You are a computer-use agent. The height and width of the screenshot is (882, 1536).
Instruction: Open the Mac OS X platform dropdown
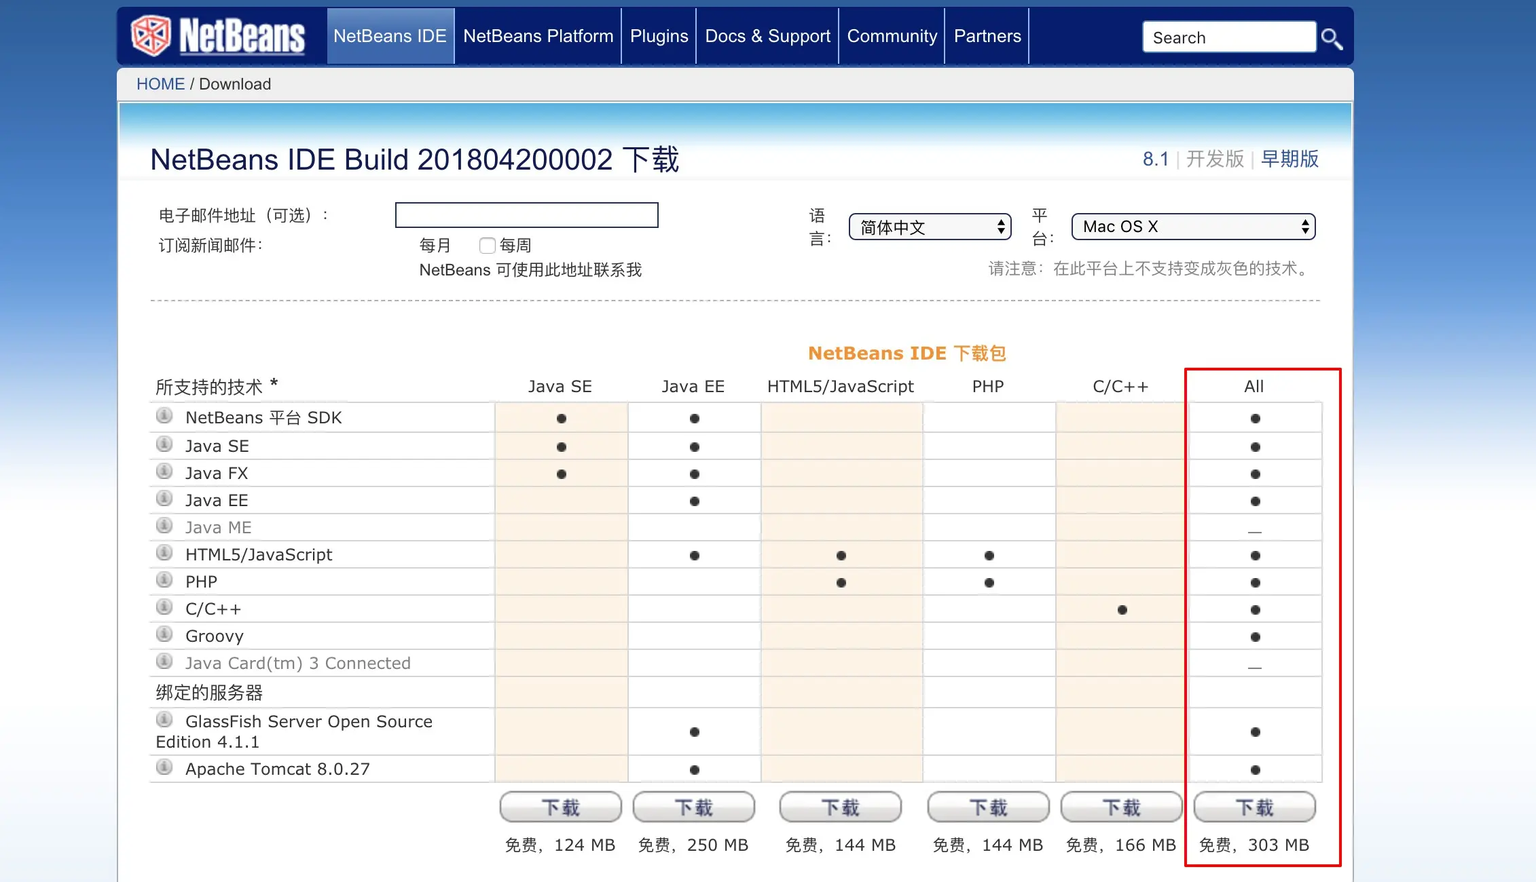point(1193,227)
